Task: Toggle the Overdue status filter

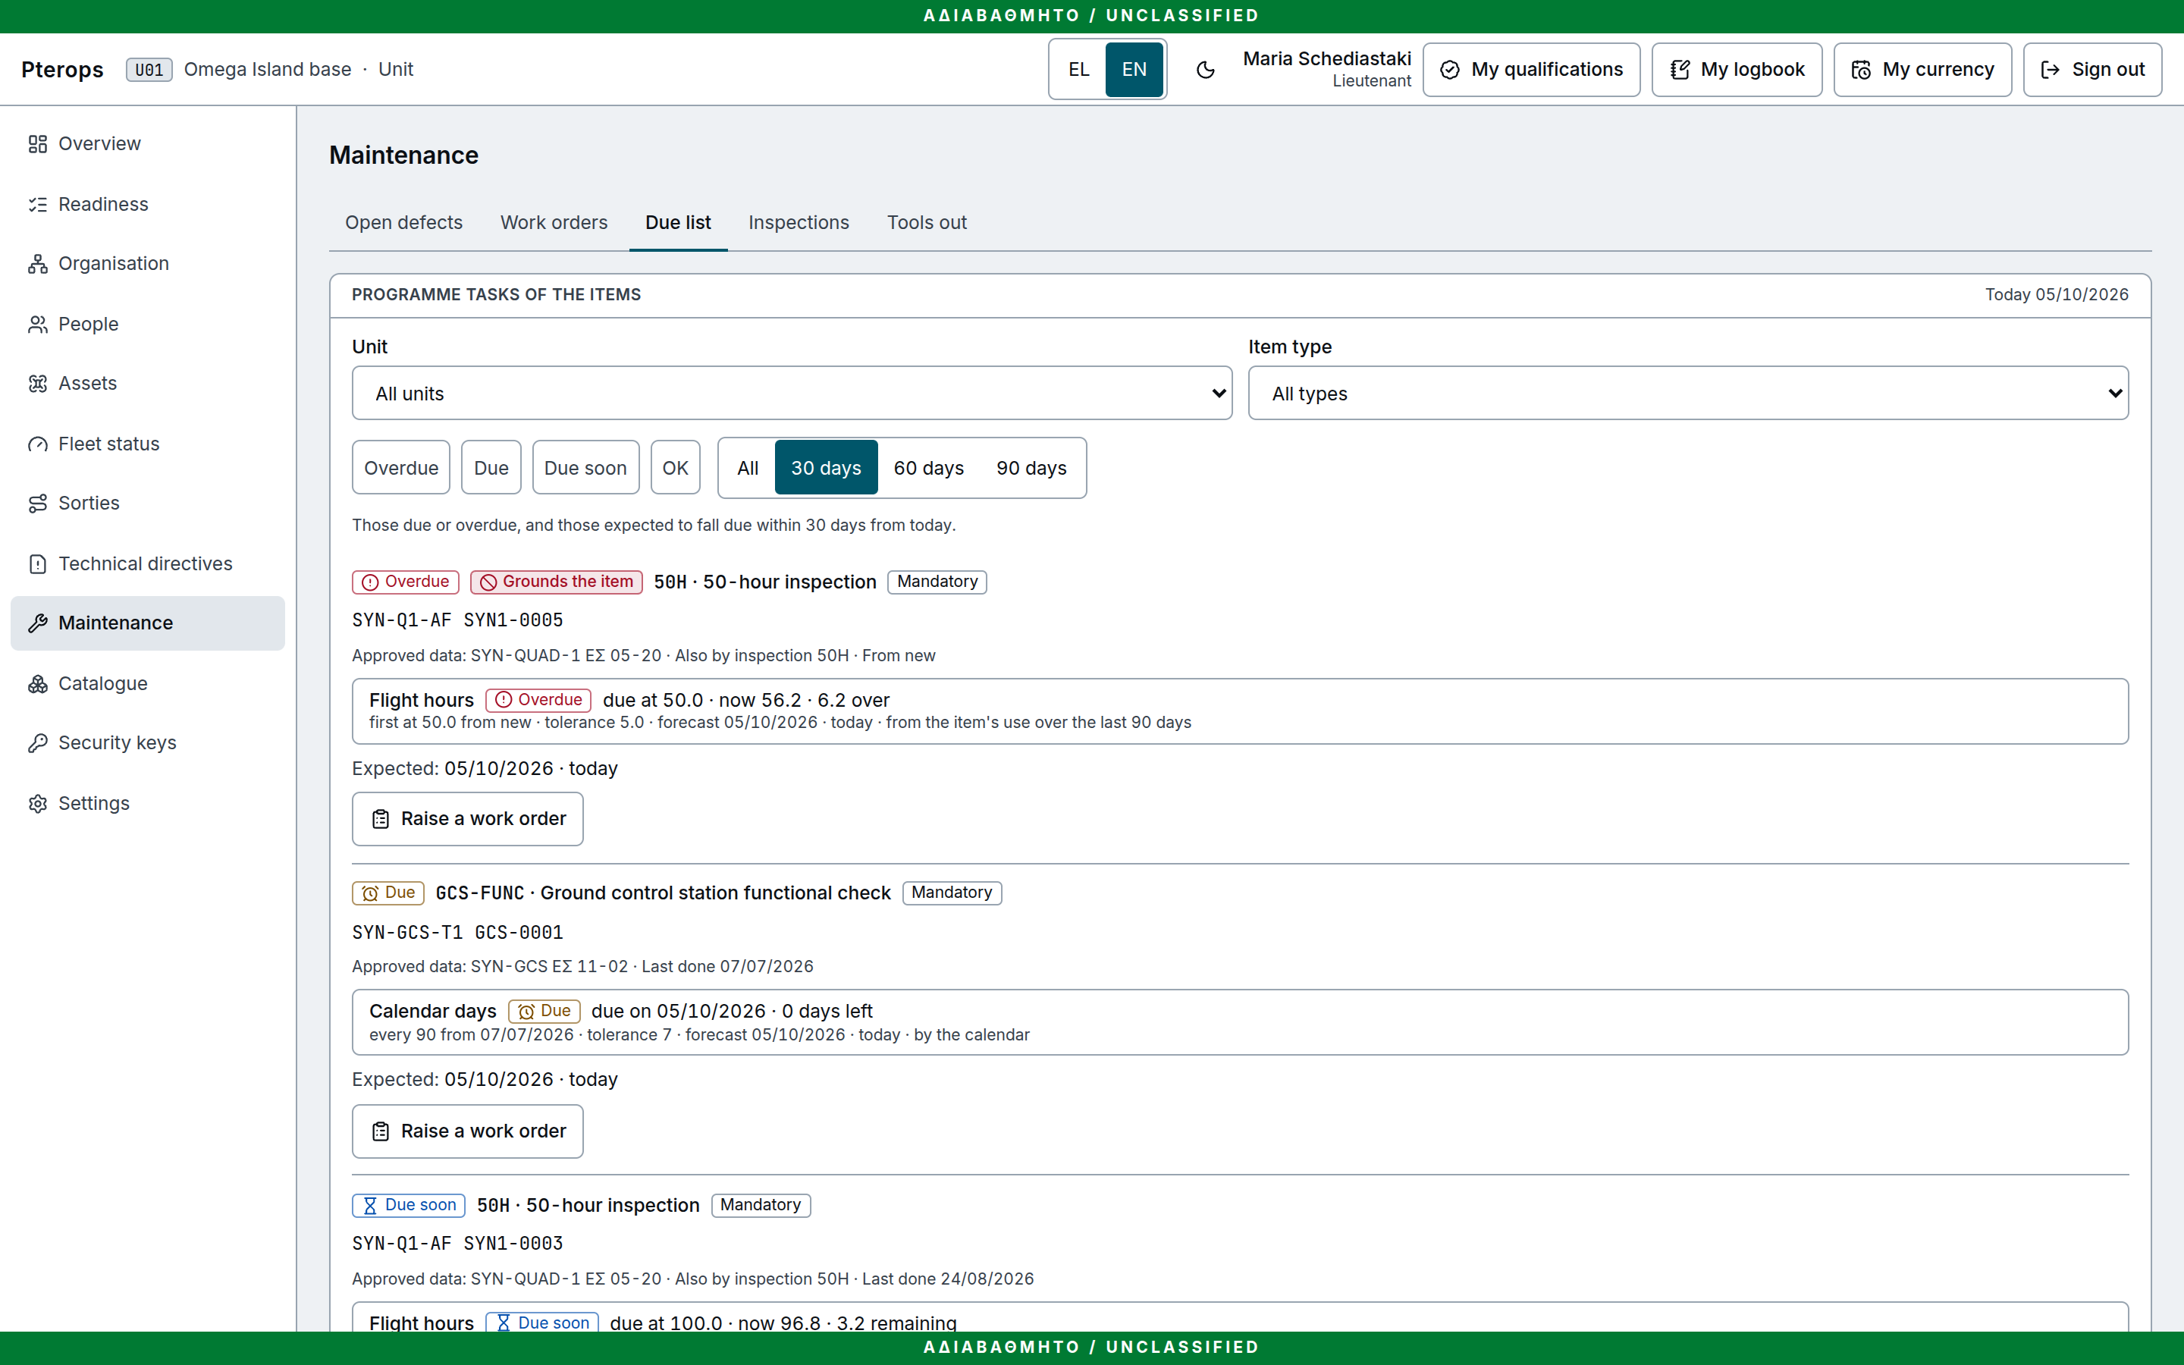Action: pos(400,468)
